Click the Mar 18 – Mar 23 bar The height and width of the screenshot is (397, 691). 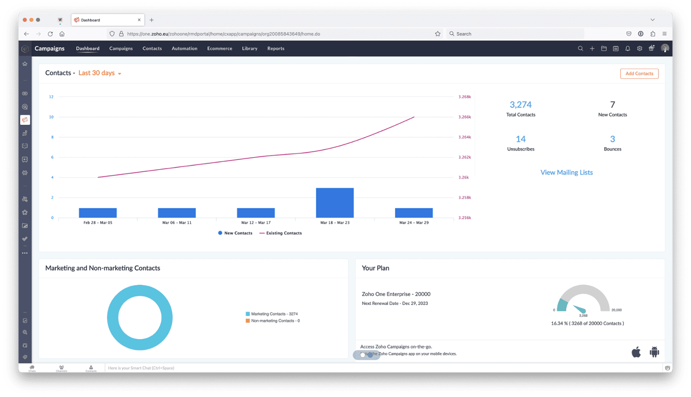pos(335,203)
